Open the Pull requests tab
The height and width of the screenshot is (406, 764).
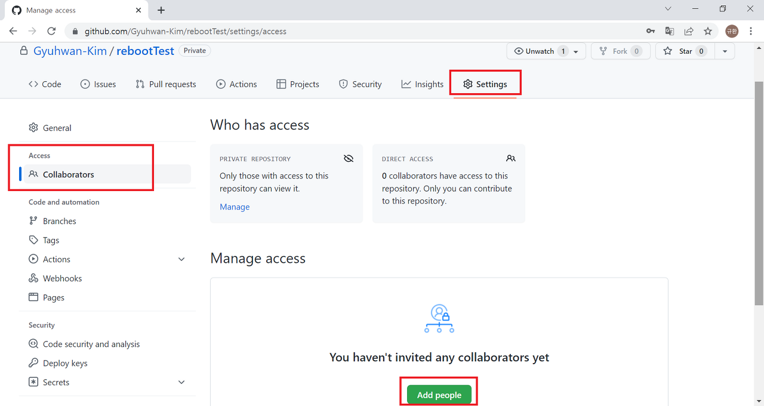tap(166, 84)
